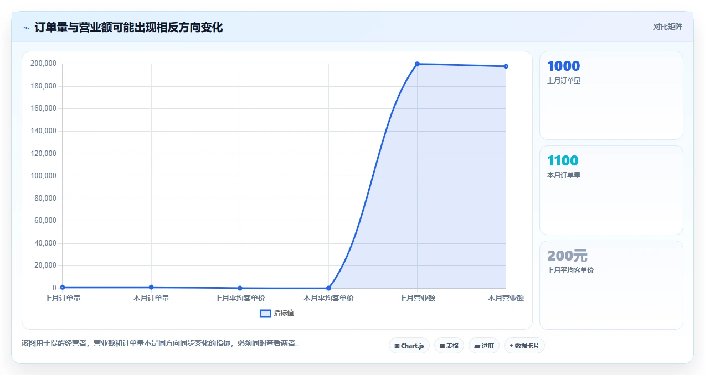Click the 本月订单量 data point on chart

point(151,287)
